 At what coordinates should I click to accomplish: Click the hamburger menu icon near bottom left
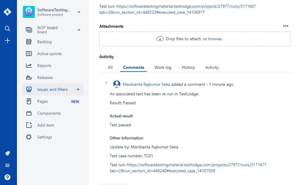pyautogui.click(x=7, y=165)
